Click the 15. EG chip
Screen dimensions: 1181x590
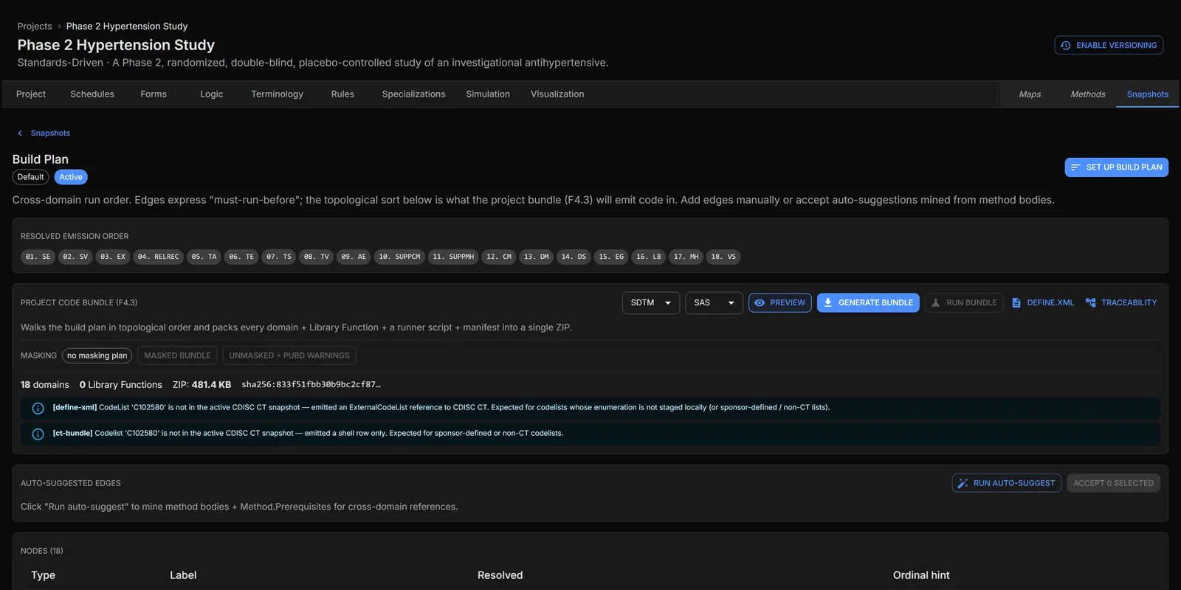(x=611, y=257)
